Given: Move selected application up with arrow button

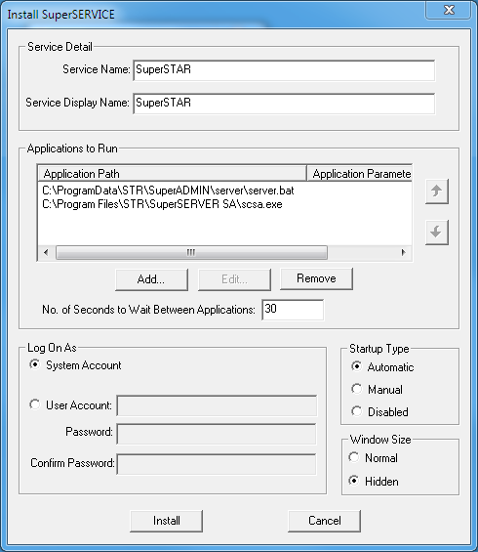Looking at the screenshot, I should (436, 191).
